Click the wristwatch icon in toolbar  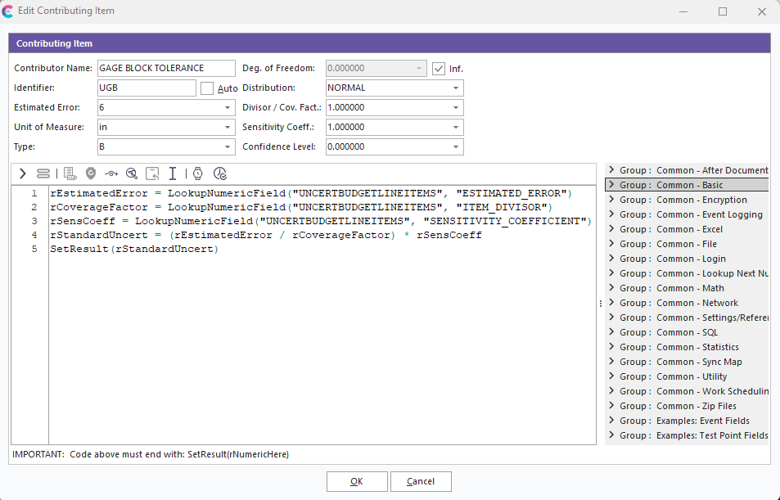pyautogui.click(x=197, y=173)
